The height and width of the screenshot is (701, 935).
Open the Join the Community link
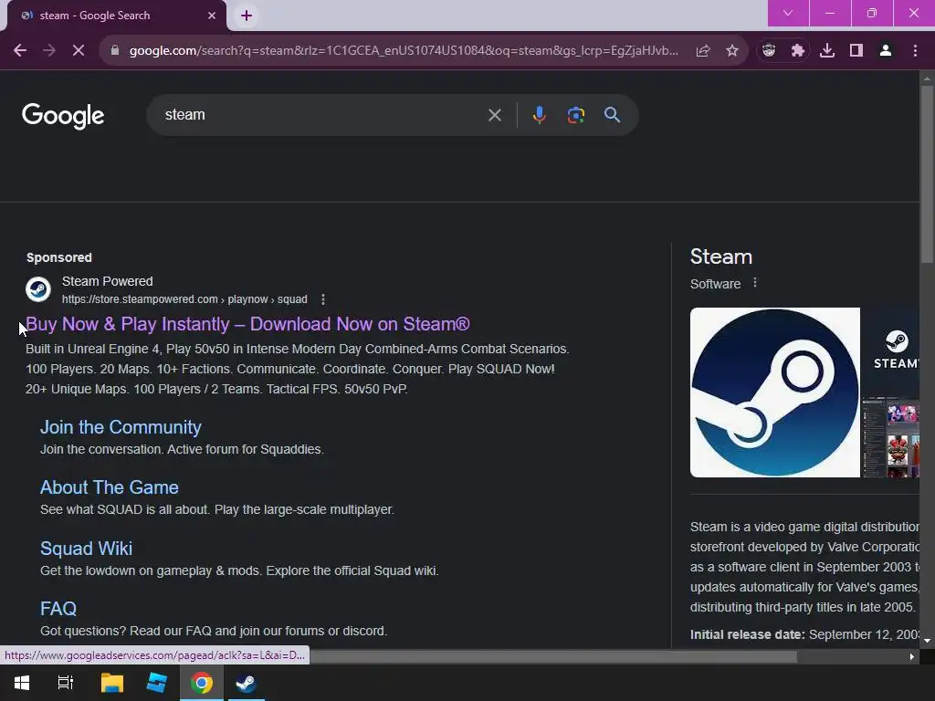[121, 427]
